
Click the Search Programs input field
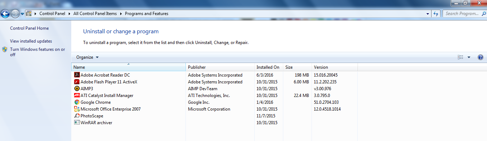462,14
